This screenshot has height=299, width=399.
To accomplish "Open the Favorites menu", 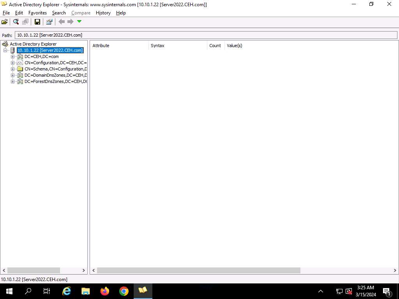I will [37, 13].
